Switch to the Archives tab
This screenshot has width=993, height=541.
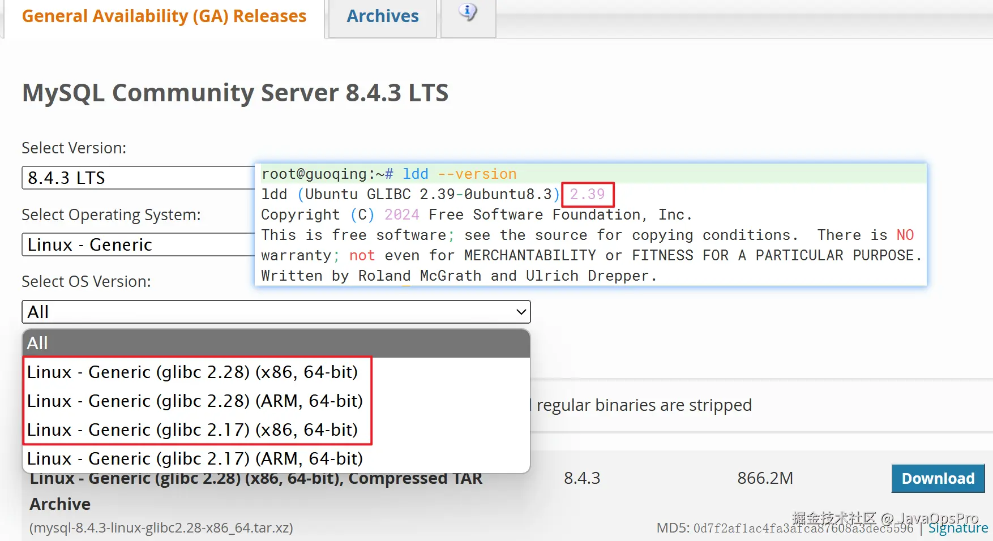pyautogui.click(x=383, y=16)
